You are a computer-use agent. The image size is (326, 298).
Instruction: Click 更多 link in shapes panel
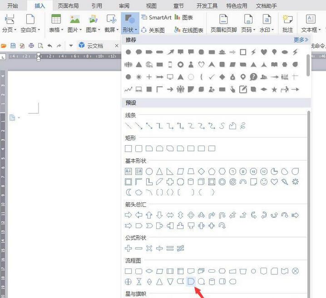tap(301, 39)
